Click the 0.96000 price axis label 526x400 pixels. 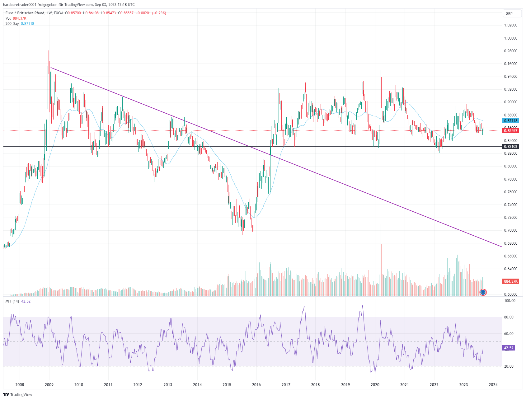coord(511,64)
